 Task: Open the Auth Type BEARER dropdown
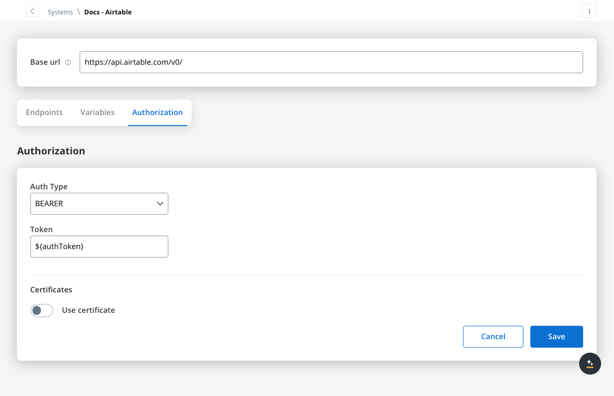pyautogui.click(x=99, y=204)
